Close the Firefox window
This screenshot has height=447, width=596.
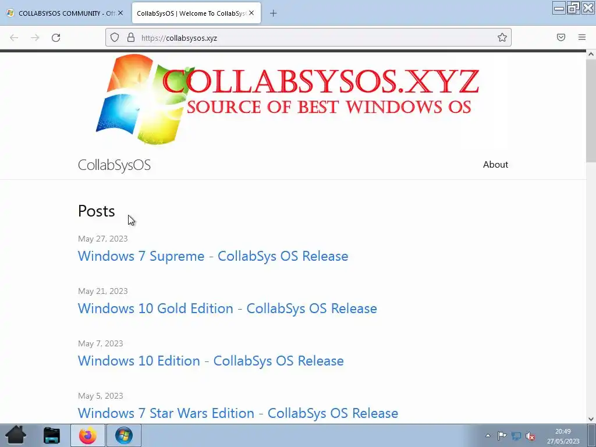(x=588, y=8)
